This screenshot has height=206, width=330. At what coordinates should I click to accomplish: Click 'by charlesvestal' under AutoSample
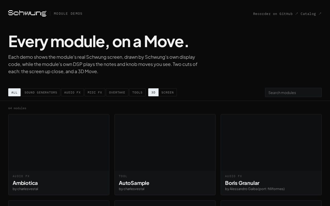[x=131, y=189]
